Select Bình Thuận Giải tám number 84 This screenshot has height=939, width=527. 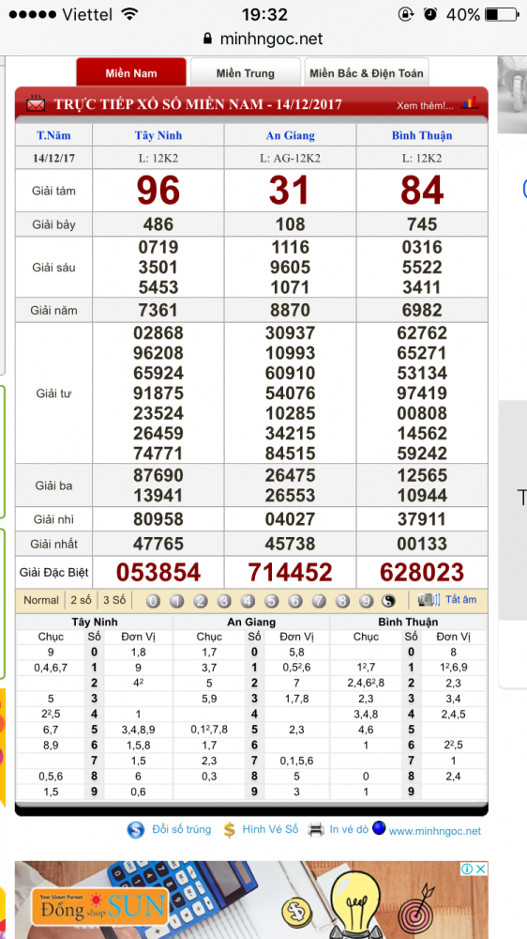(422, 191)
